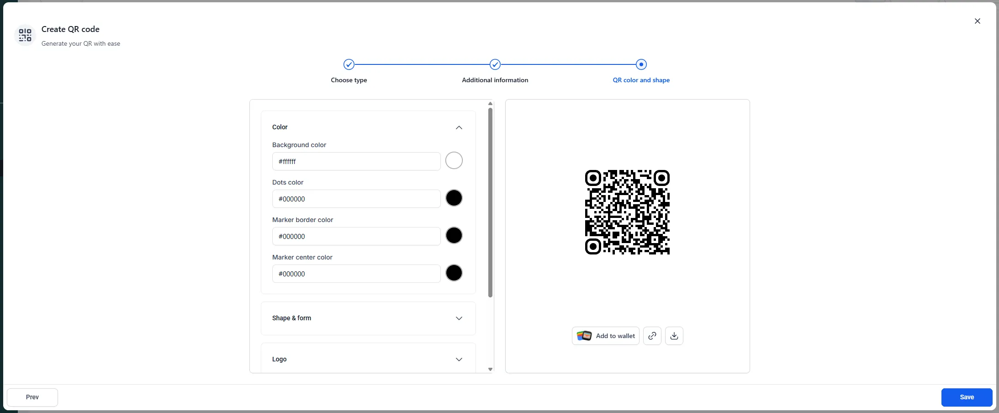Click the QR code icon beside Create QR code

pos(25,35)
